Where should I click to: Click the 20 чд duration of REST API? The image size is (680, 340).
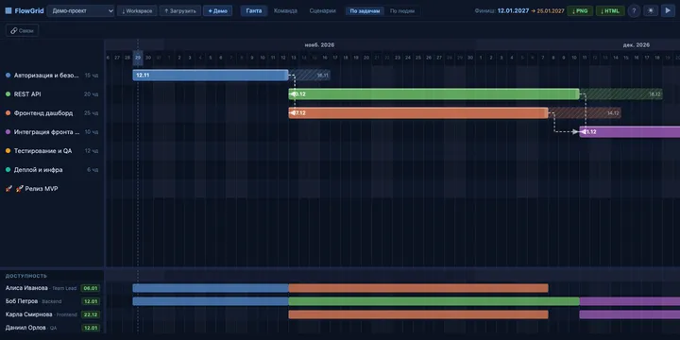tap(92, 94)
